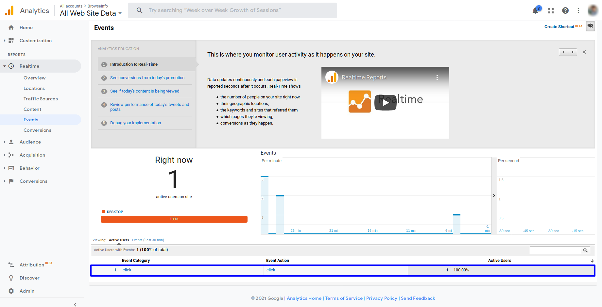Open Realtime Overview report
Image resolution: width=602 pixels, height=307 pixels.
(34, 78)
